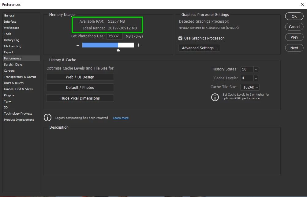Click the info icon beside cache levels tip

pos(215,97)
